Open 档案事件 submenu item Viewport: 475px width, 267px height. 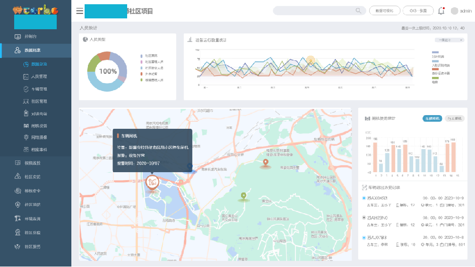click(x=36, y=150)
